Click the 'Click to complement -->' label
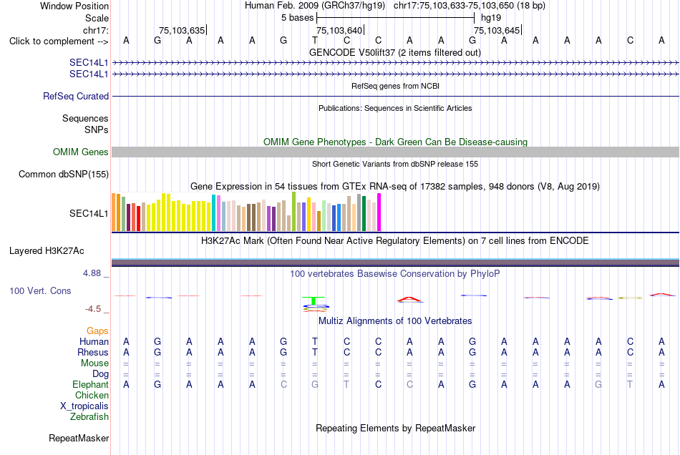680x455 pixels. coord(59,41)
